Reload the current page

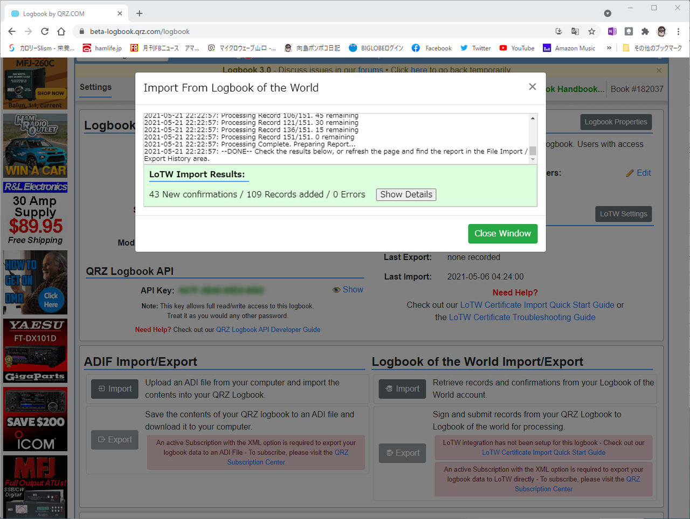[45, 31]
